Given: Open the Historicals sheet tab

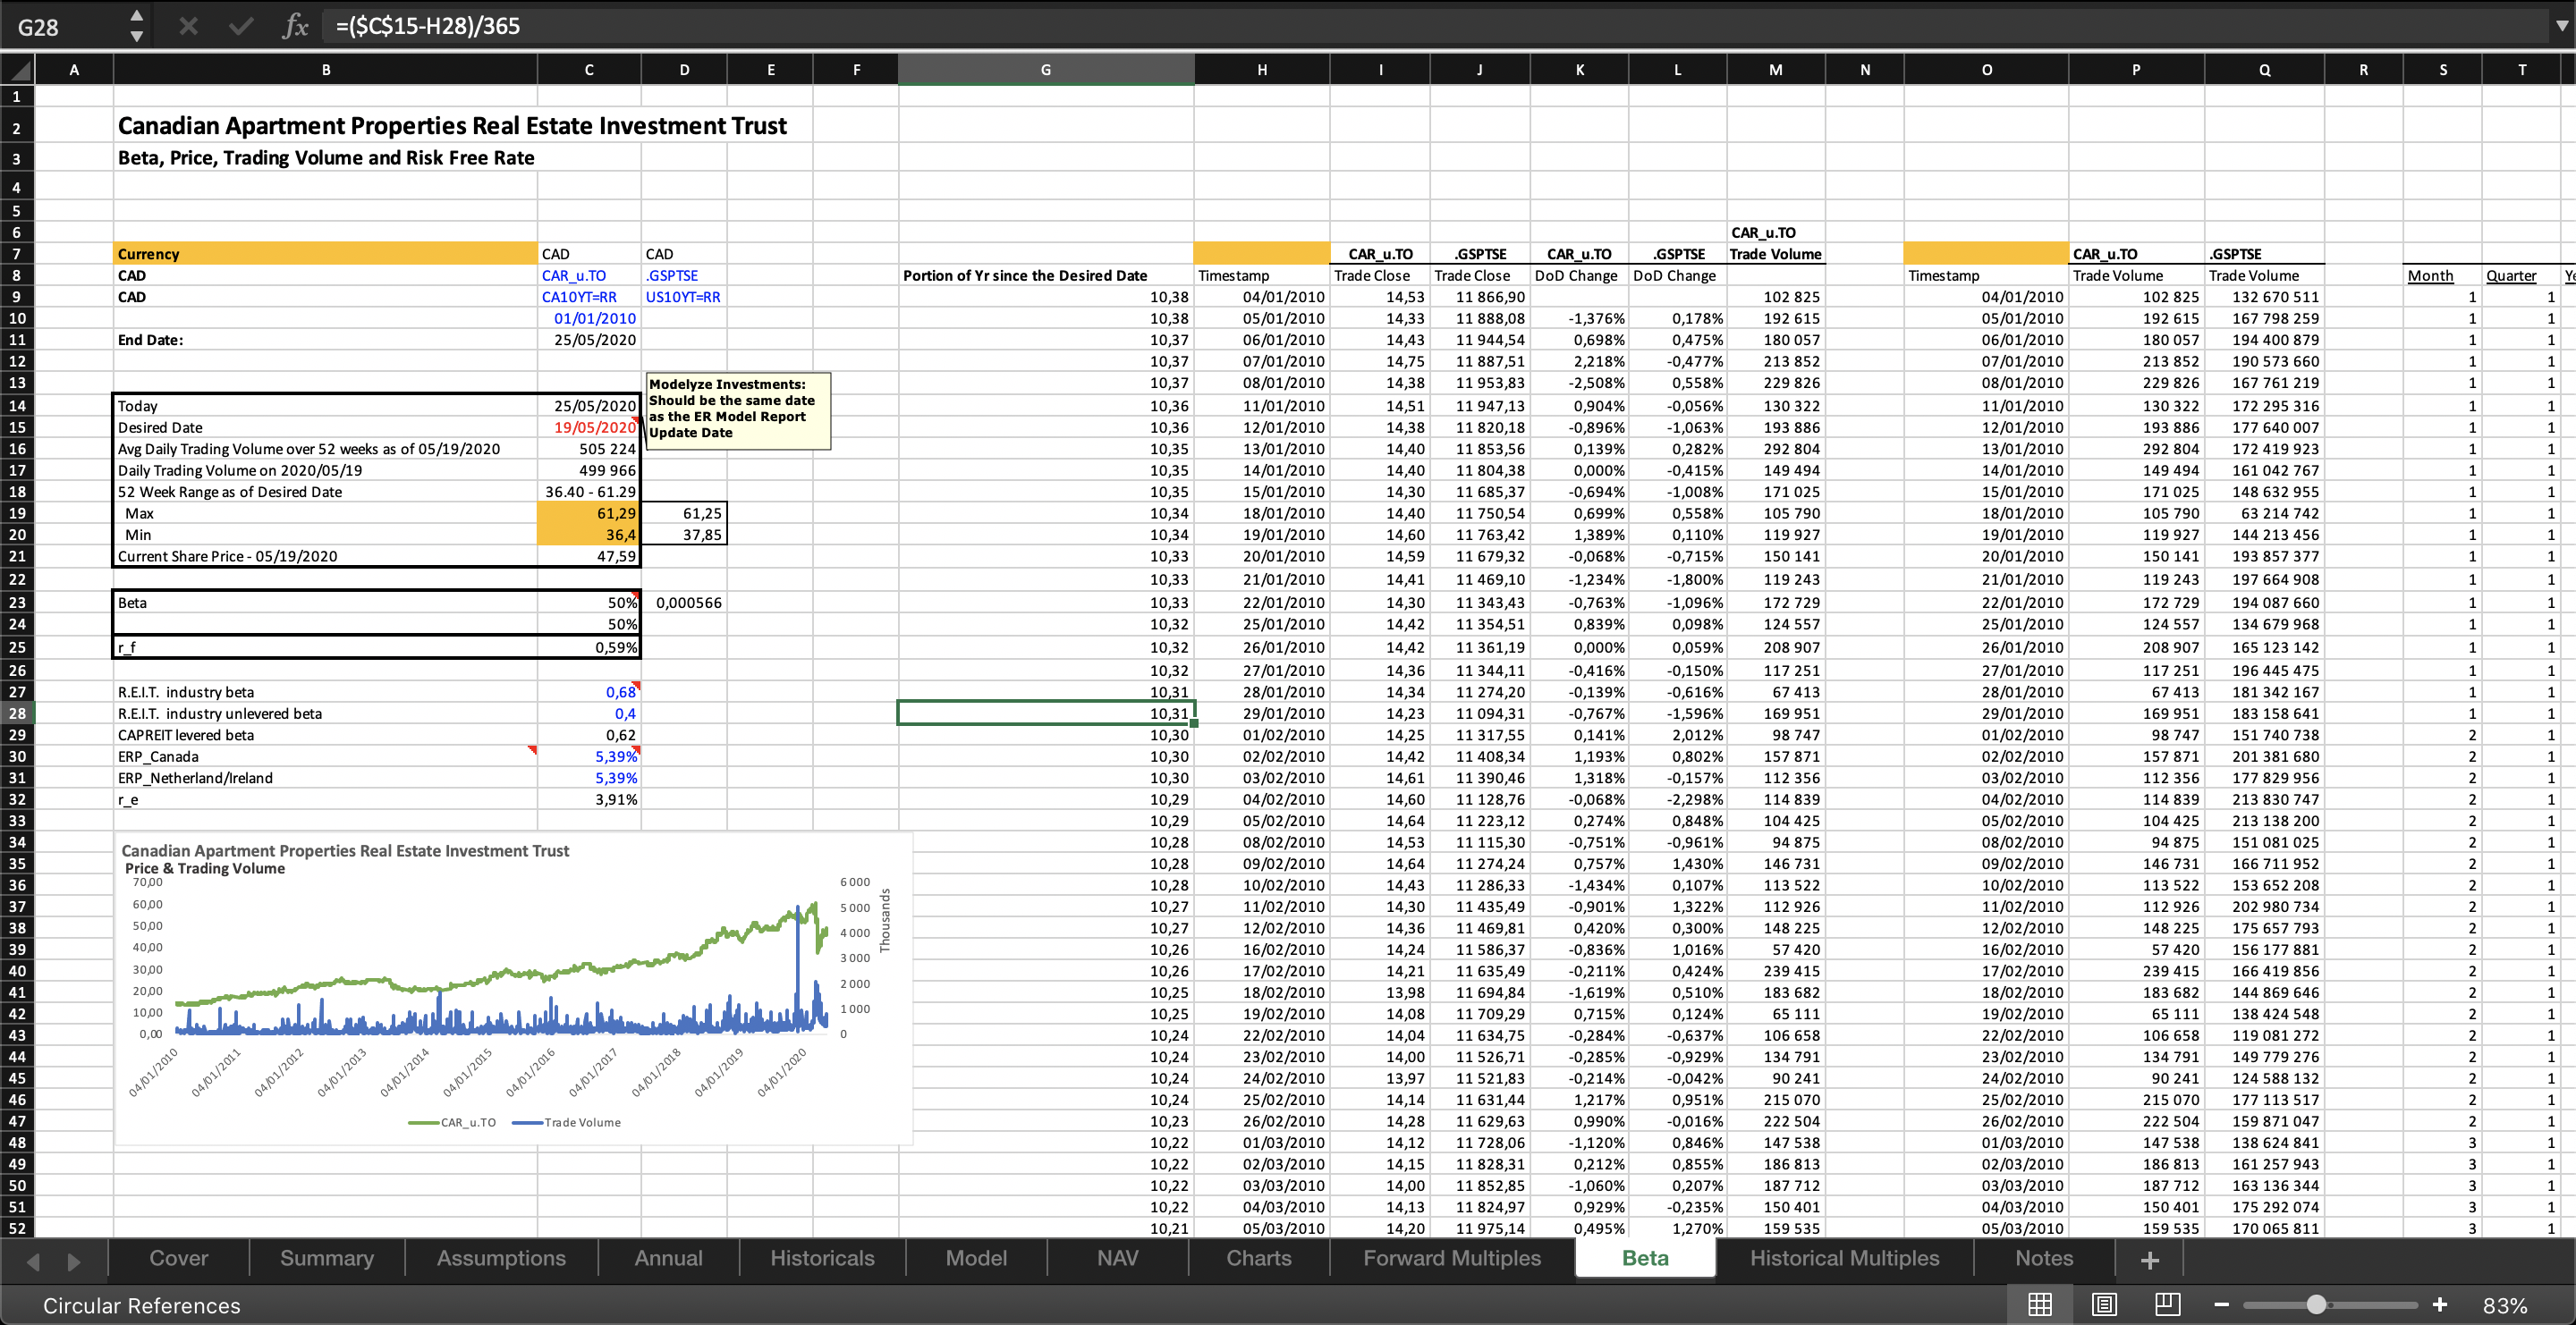Looking at the screenshot, I should [822, 1258].
